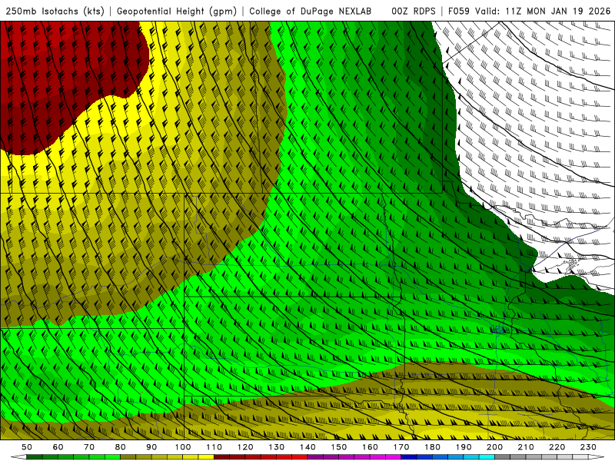Select the 120 label on the colorbar

(245, 447)
